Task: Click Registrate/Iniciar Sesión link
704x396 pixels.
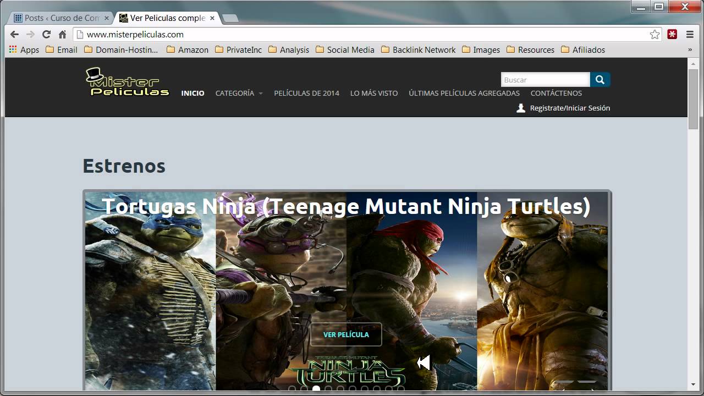Action: coord(570,108)
